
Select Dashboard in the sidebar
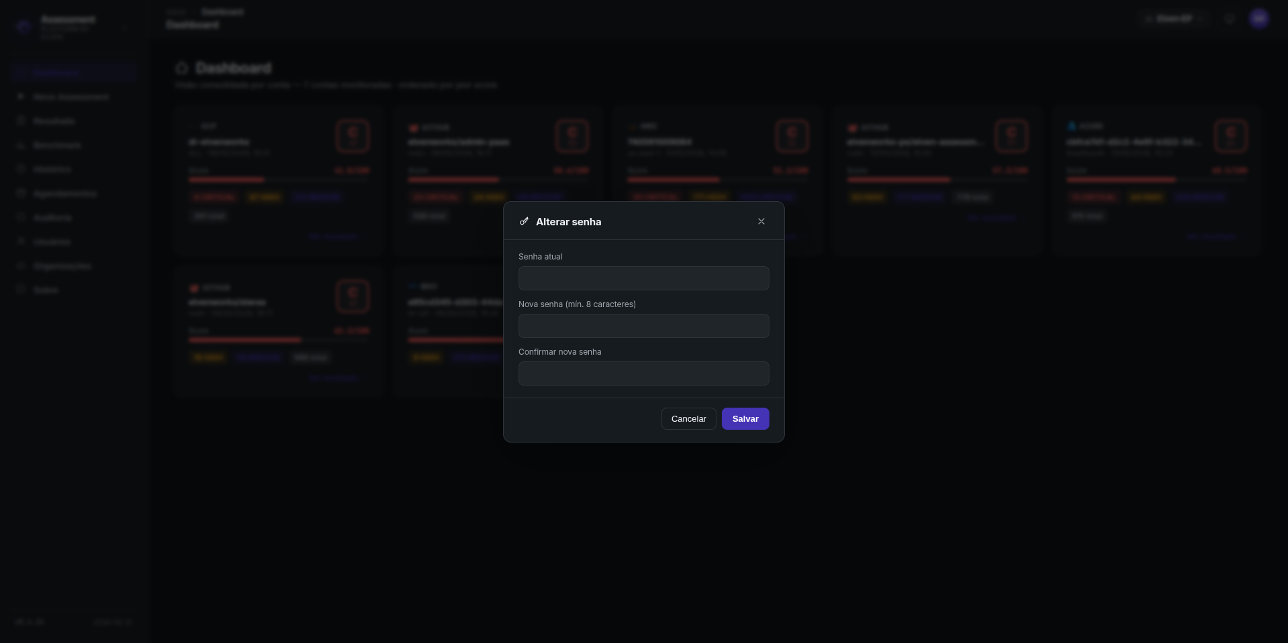(x=74, y=72)
